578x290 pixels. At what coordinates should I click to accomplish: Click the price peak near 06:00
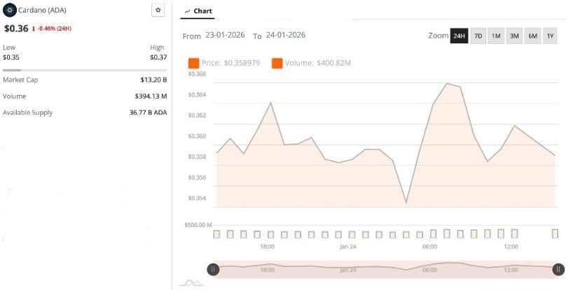click(x=447, y=83)
